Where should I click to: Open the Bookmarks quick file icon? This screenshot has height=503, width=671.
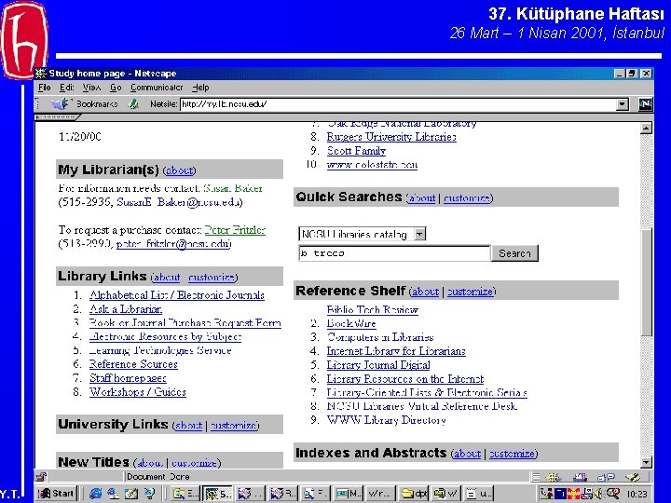(62, 104)
